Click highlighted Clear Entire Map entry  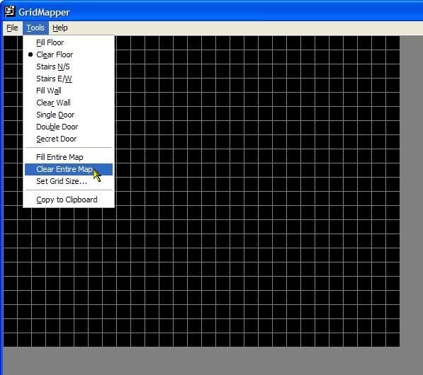point(69,169)
